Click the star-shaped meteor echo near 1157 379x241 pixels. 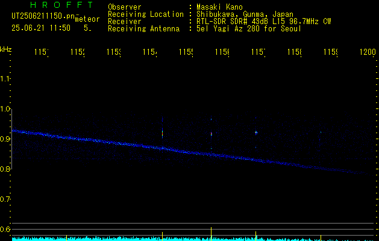click(x=256, y=133)
